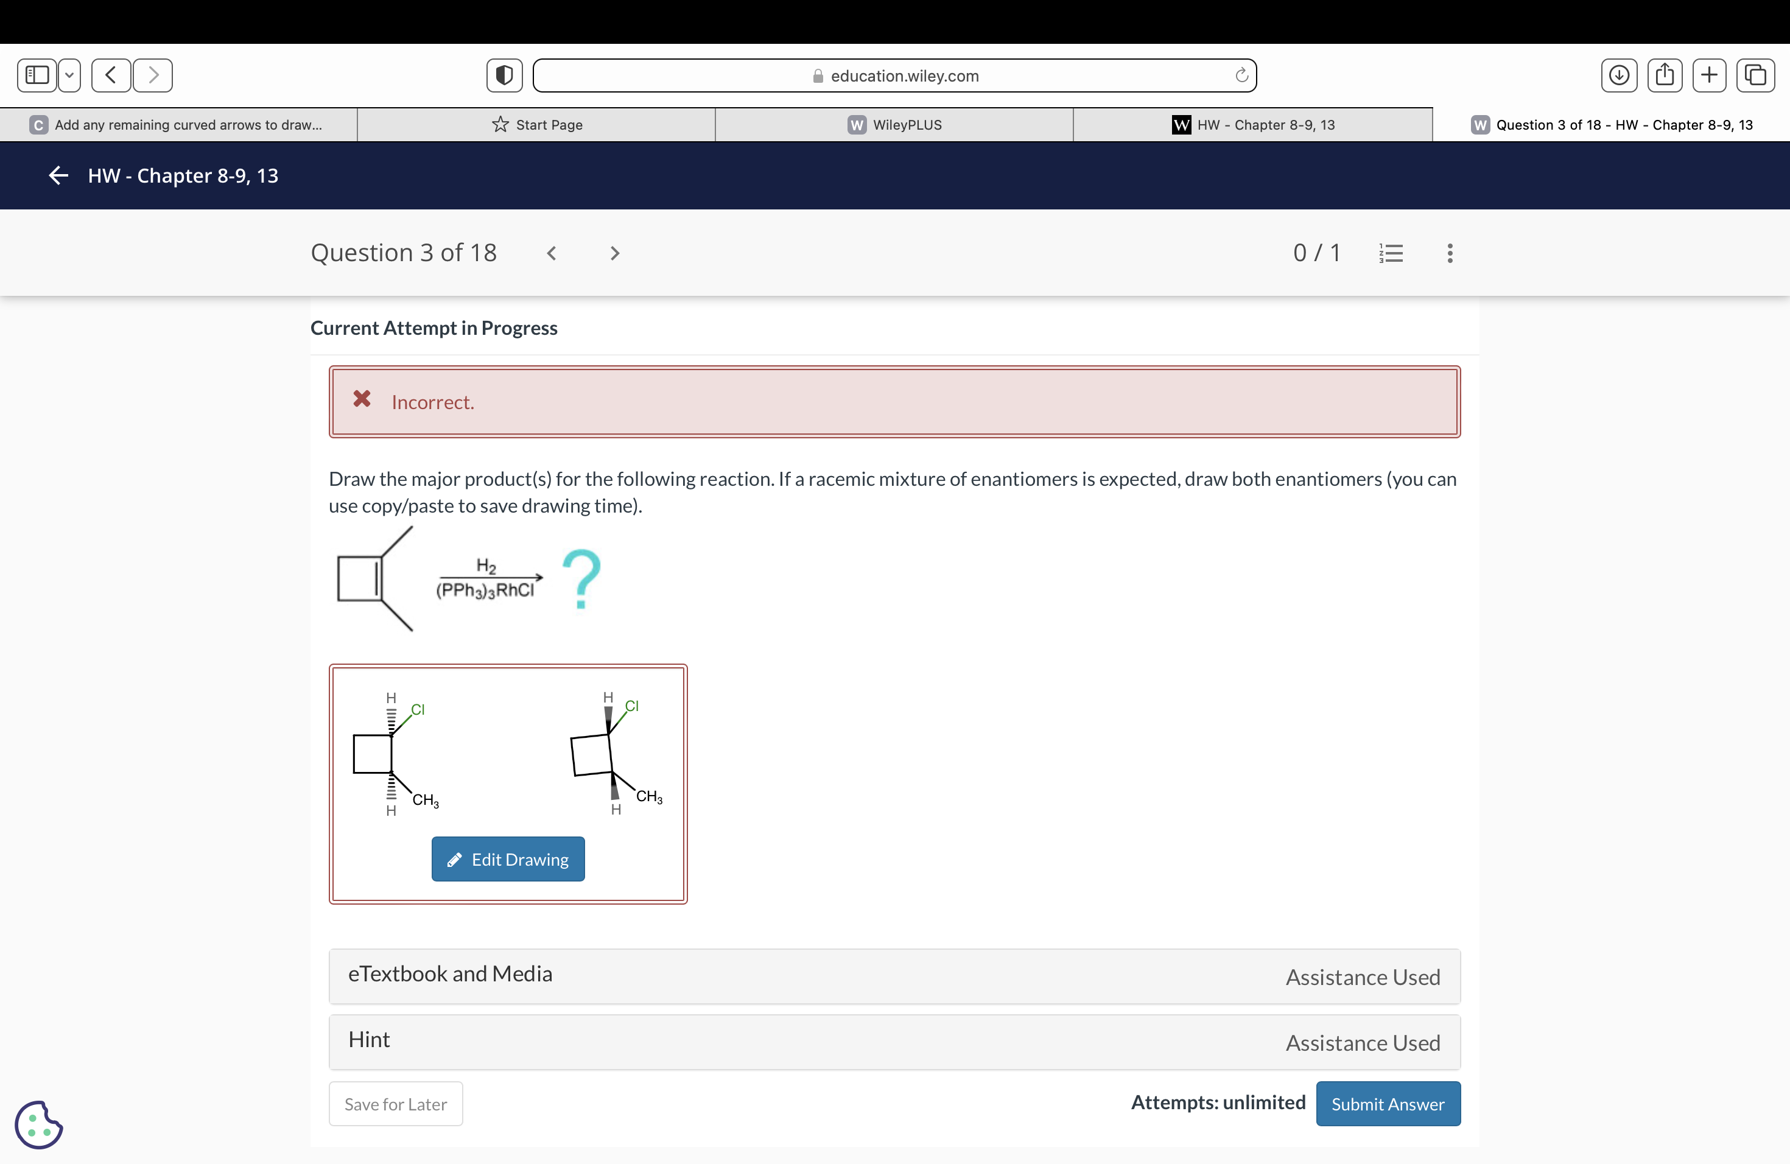Open a new tab with the plus icon
This screenshot has height=1164, width=1790.
(1710, 74)
